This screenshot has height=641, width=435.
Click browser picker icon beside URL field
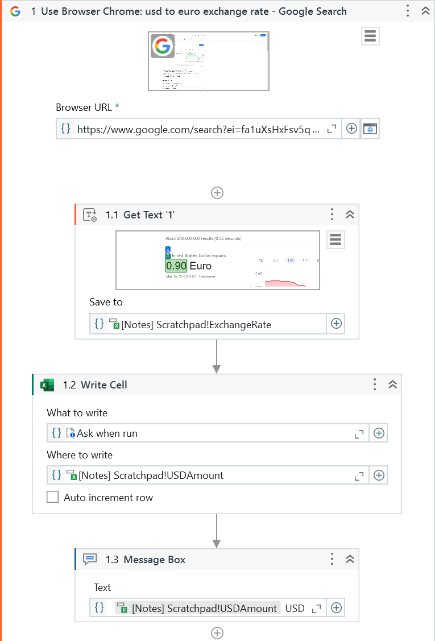(x=370, y=129)
